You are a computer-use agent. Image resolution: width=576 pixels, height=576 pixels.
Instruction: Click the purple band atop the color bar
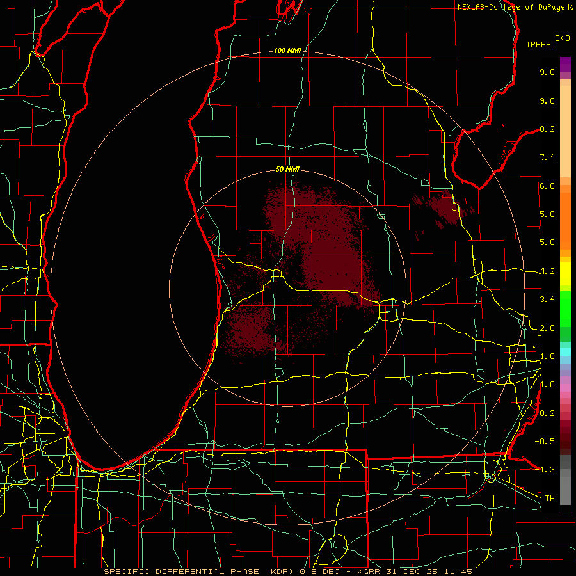[565, 64]
